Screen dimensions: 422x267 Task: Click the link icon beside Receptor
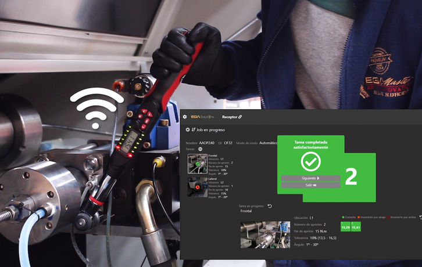[240, 117]
